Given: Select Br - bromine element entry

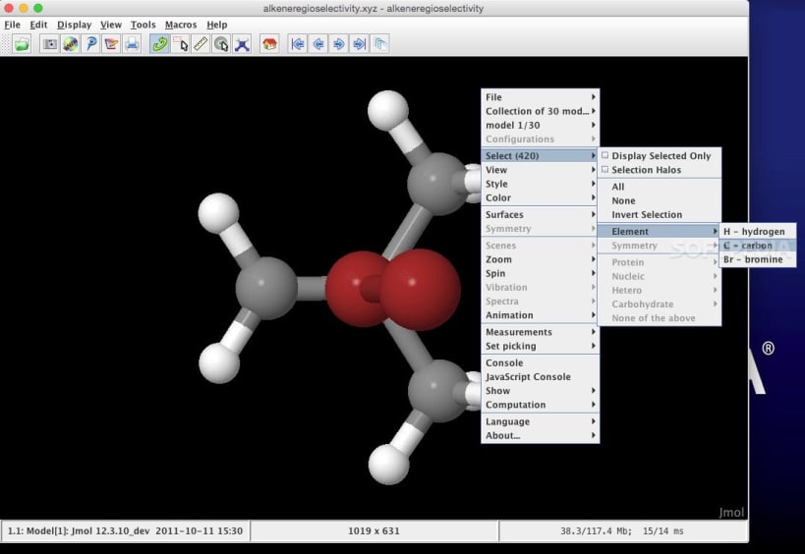Looking at the screenshot, I should [x=753, y=259].
